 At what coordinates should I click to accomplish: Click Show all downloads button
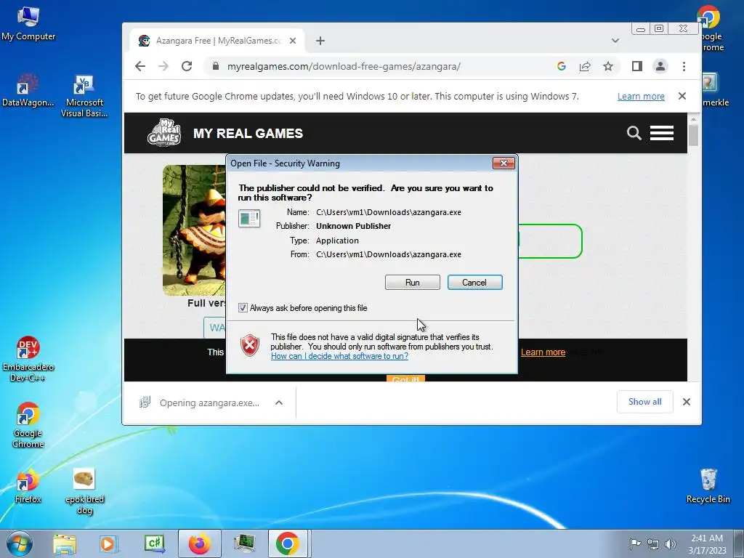(645, 402)
